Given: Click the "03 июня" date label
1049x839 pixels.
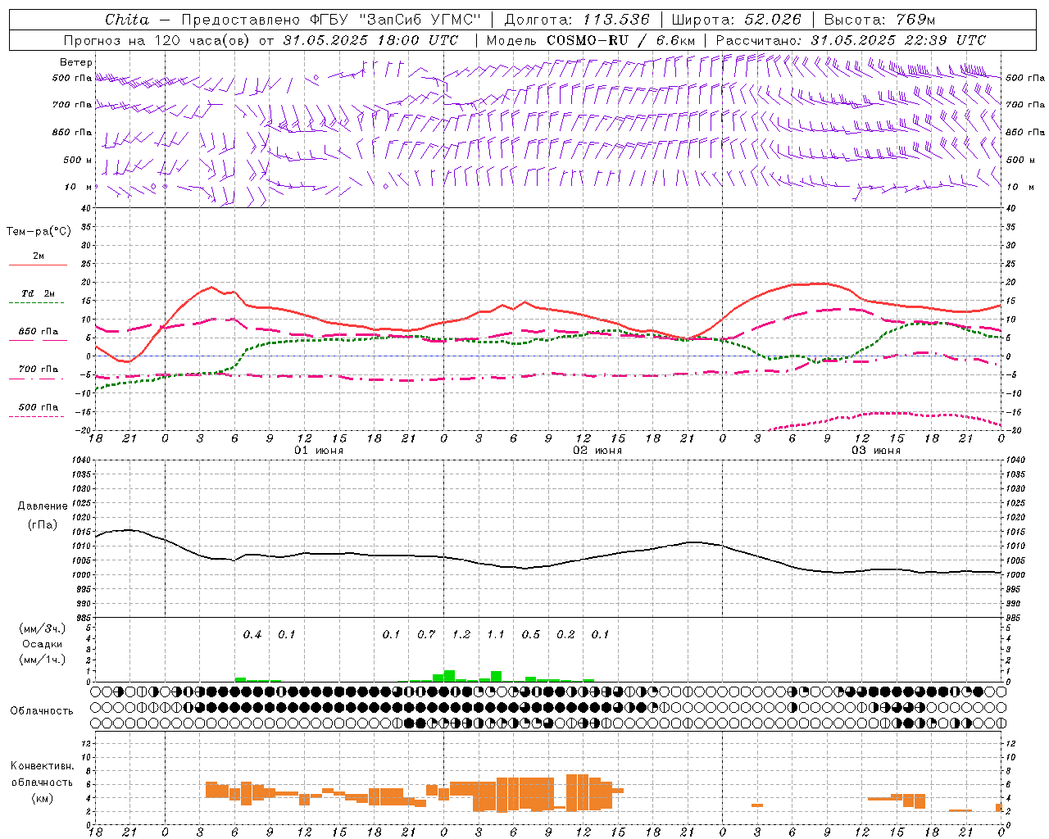Looking at the screenshot, I should click(x=876, y=451).
